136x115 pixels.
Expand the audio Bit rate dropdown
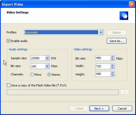[x=47, y=66]
